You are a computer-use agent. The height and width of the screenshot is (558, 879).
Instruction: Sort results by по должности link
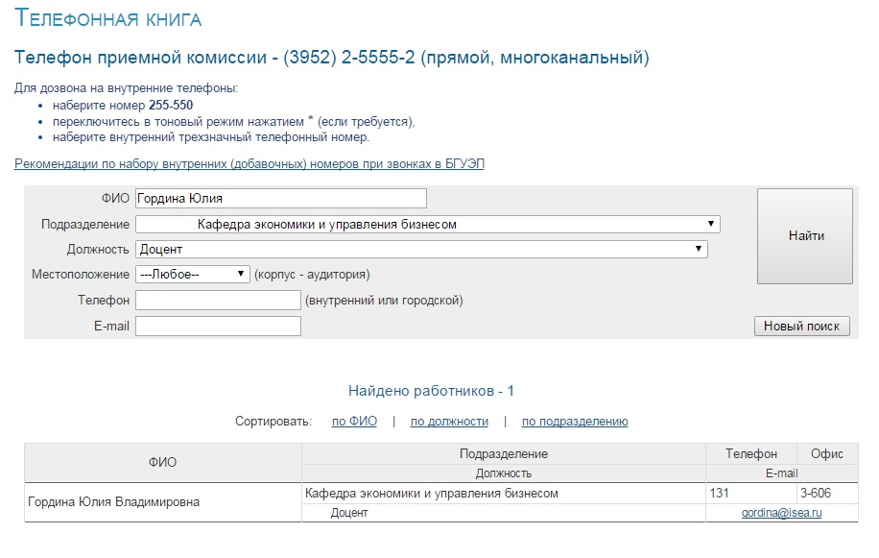pyautogui.click(x=449, y=422)
